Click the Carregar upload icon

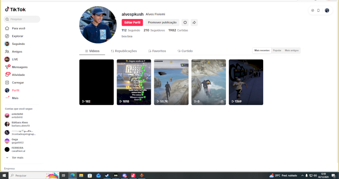(x=7, y=83)
